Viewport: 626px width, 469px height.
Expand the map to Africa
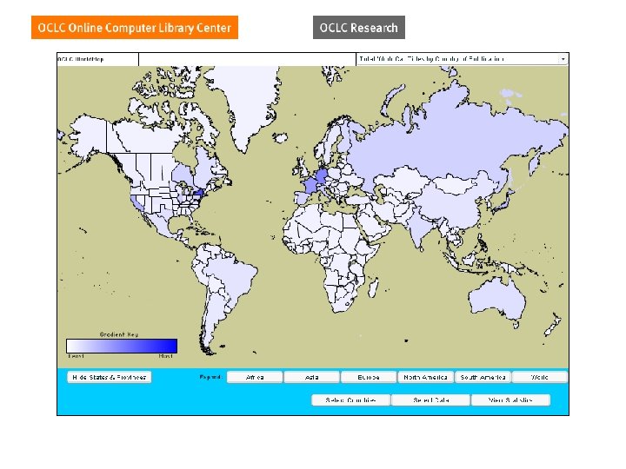[x=255, y=377]
